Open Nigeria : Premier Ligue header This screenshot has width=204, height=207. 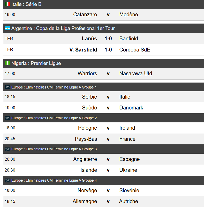[x=36, y=63]
